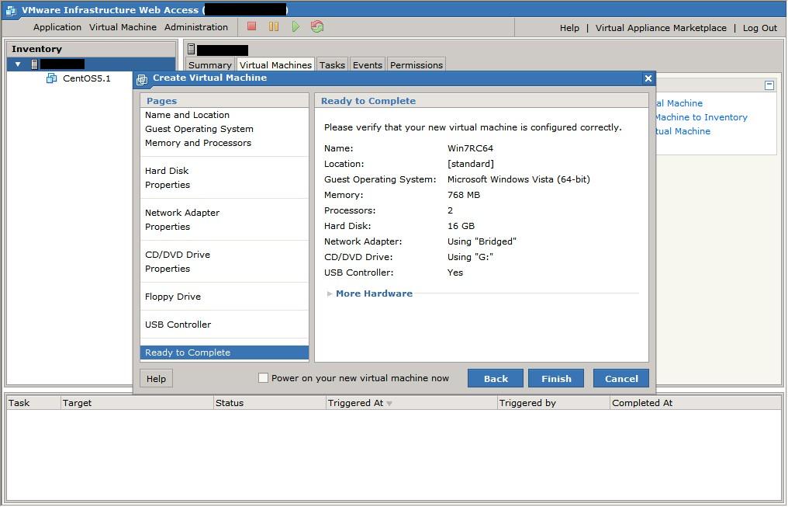The width and height of the screenshot is (788, 507).
Task: Go to Guest Operating System page
Action: pos(199,129)
